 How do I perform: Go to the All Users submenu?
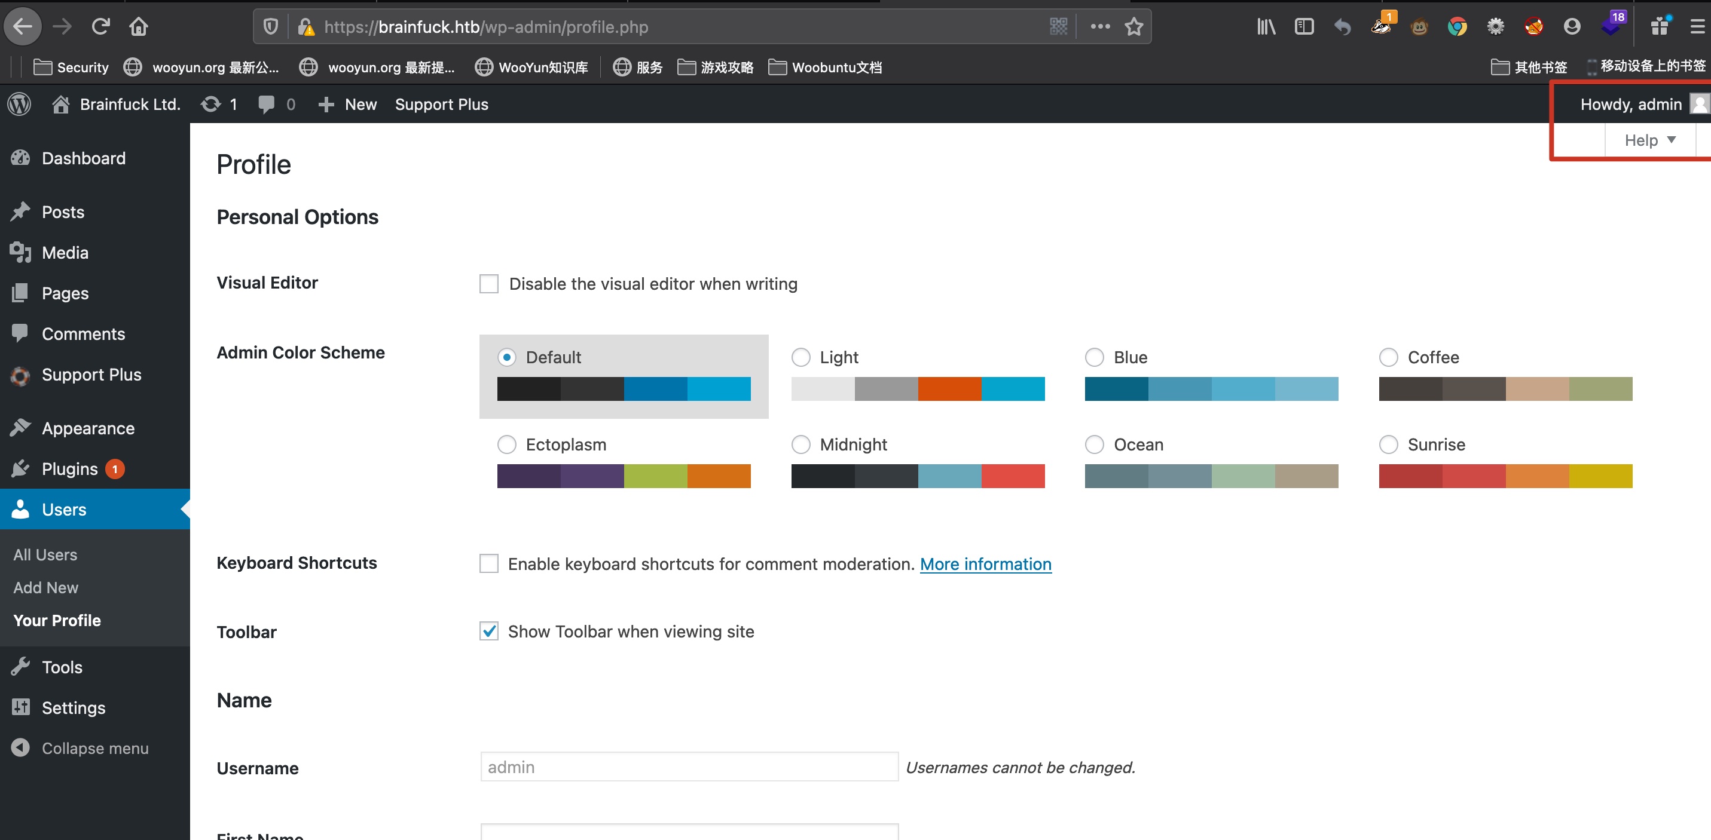(x=45, y=554)
